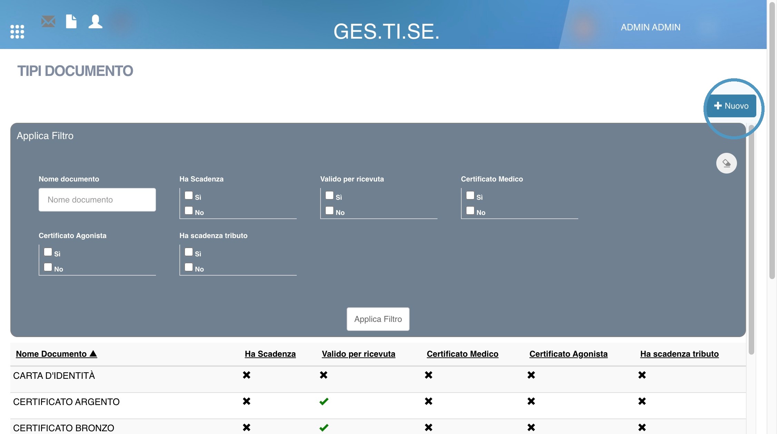This screenshot has width=777, height=434.
Task: Check Sì under Valido per ricevuta filter
Action: tap(330, 196)
